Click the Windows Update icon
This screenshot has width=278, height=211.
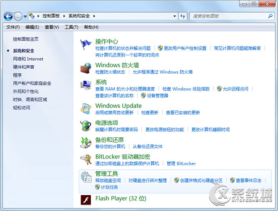tap(86, 109)
